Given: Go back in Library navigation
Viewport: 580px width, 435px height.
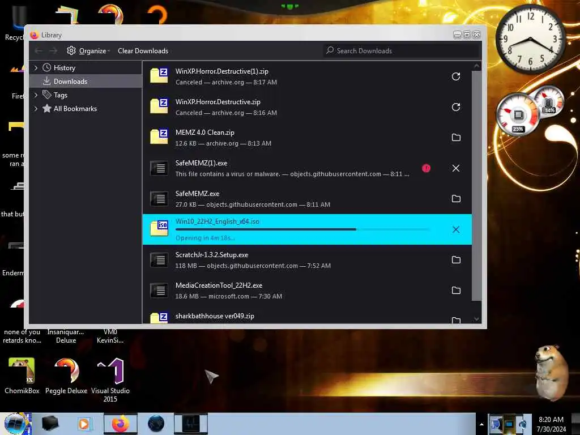Looking at the screenshot, I should 39,50.
